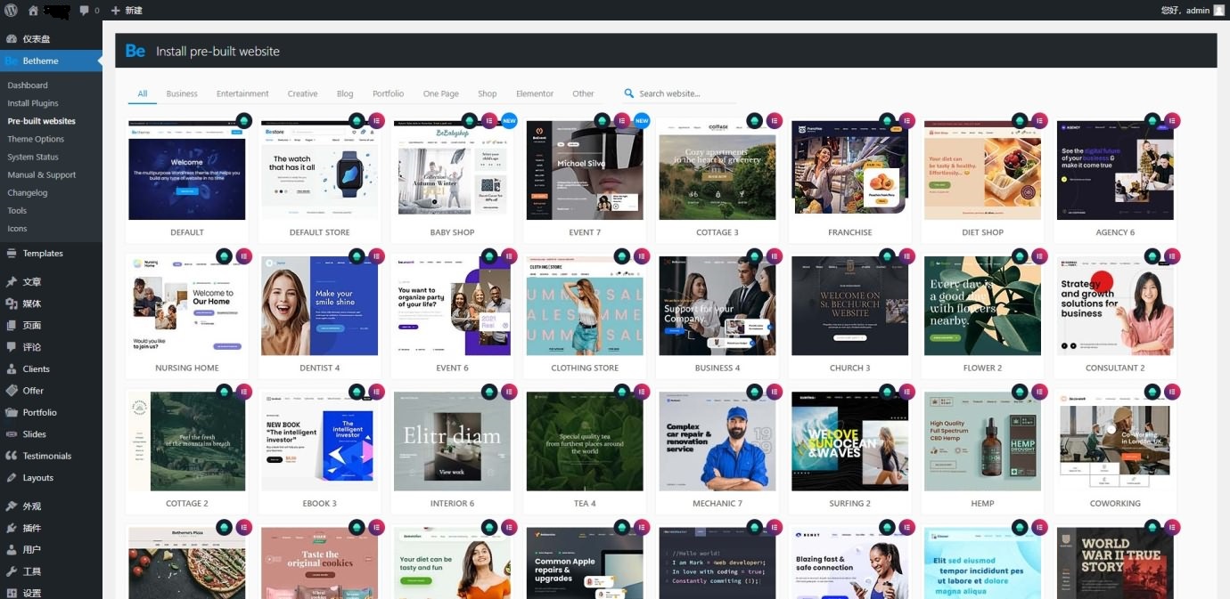Open System Status submenu

pos(33,157)
